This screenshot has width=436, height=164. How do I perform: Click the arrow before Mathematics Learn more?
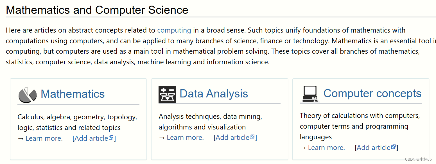click(x=20, y=138)
